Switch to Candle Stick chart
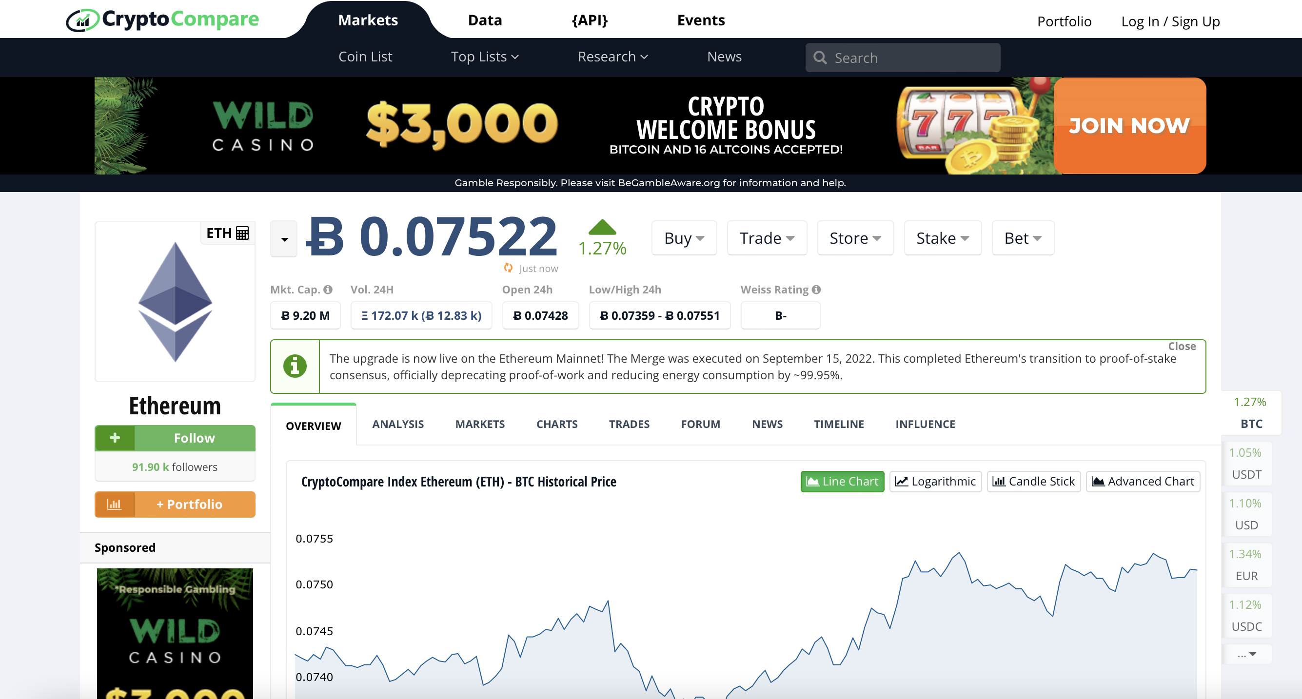1302x699 pixels. 1034,481
